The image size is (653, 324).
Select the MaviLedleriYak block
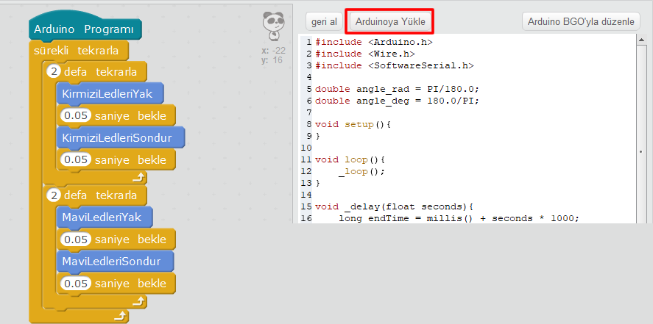(104, 217)
